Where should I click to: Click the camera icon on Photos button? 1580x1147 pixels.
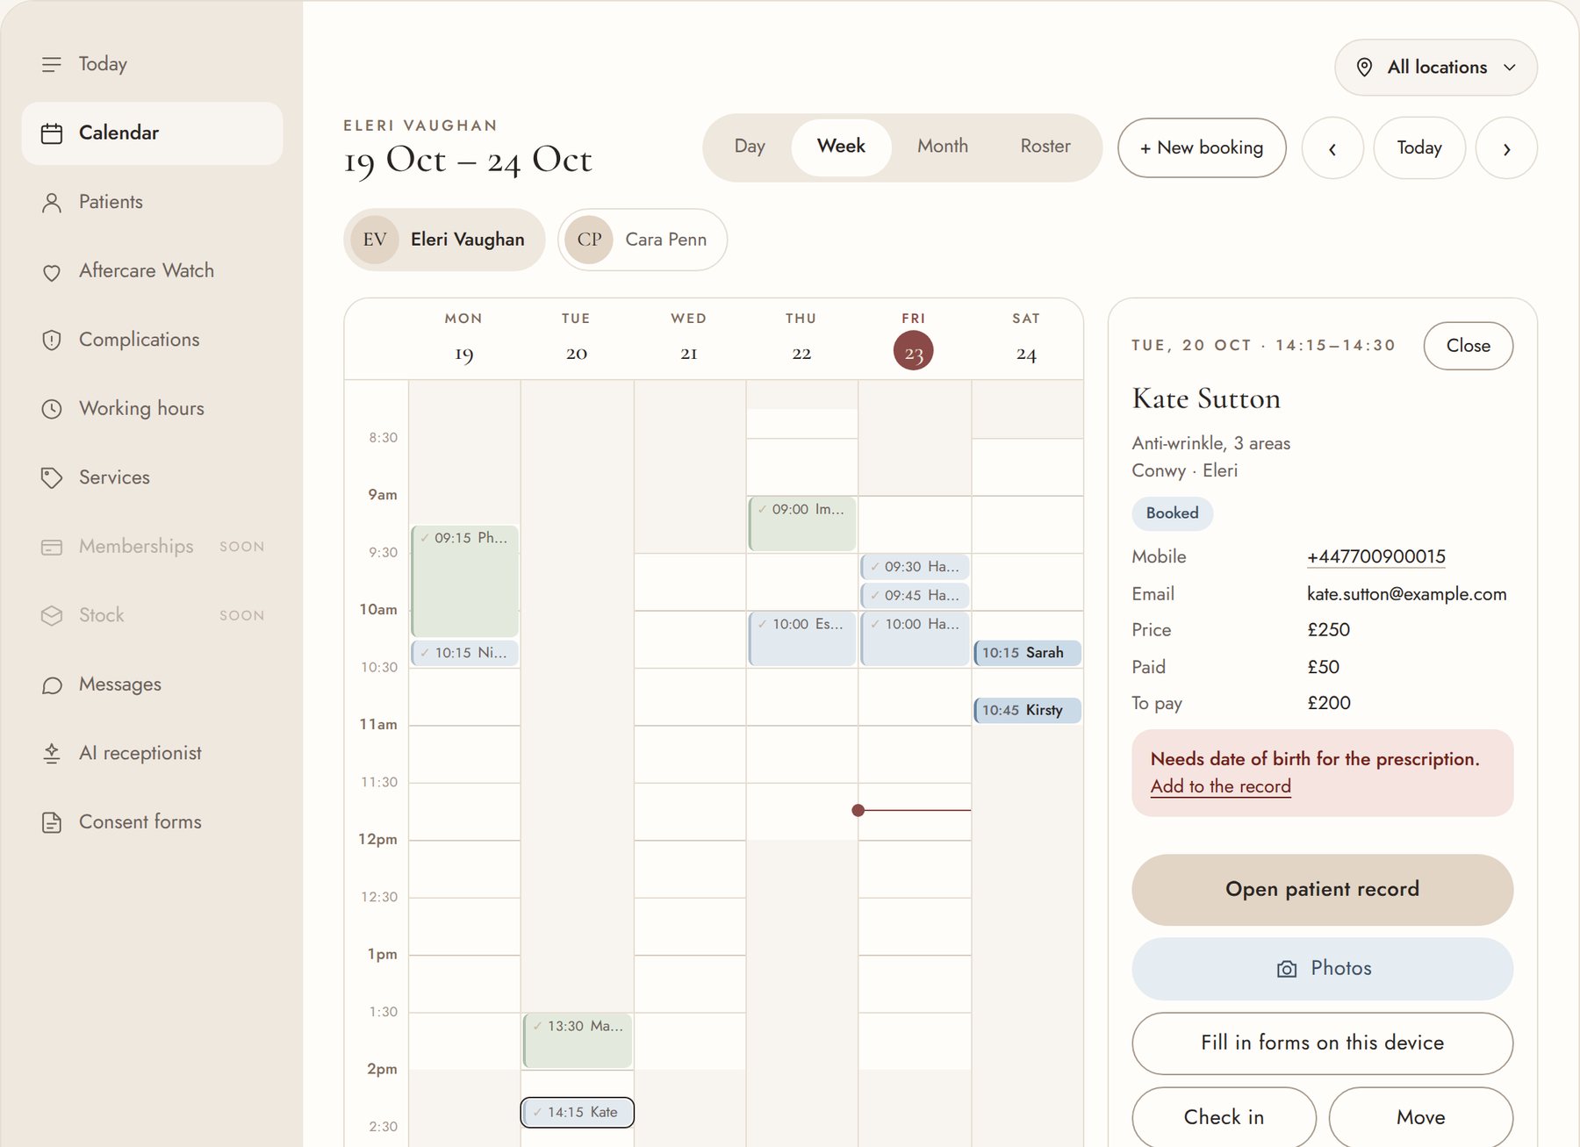[1287, 969]
